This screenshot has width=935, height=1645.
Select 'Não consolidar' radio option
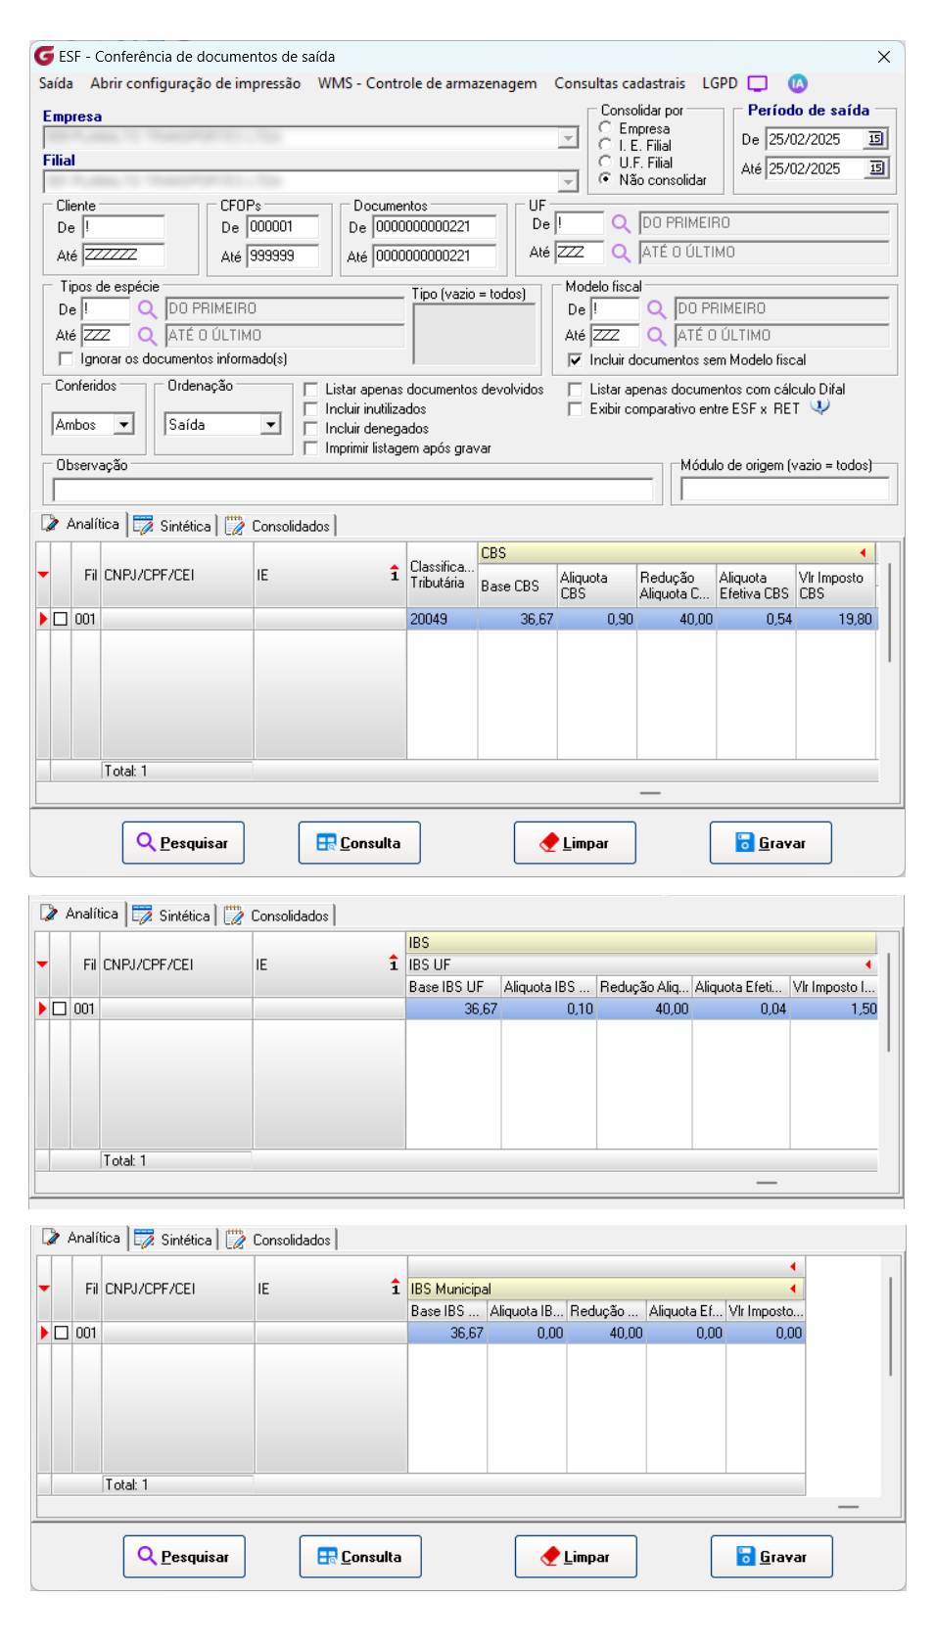tap(605, 179)
